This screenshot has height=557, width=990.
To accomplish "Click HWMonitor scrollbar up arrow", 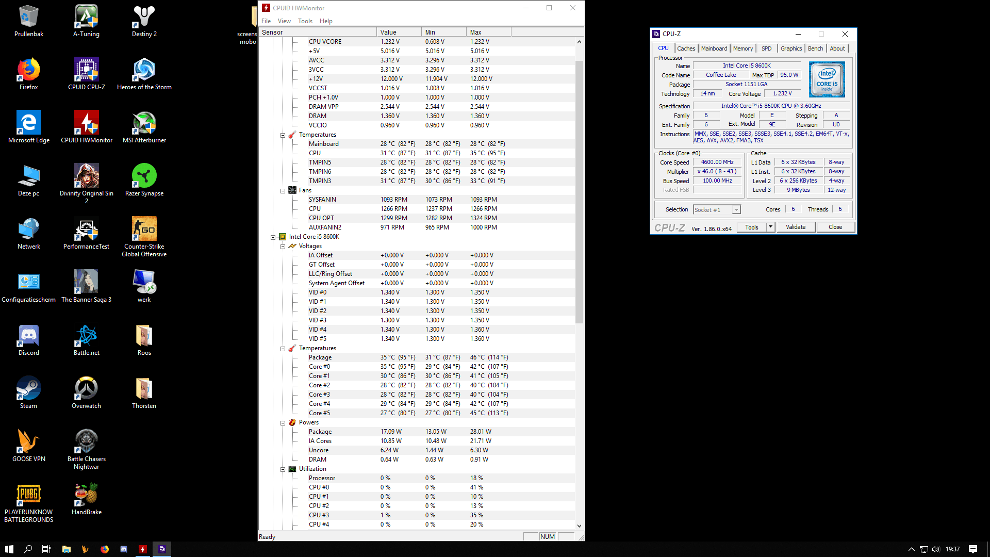I will tap(579, 42).
